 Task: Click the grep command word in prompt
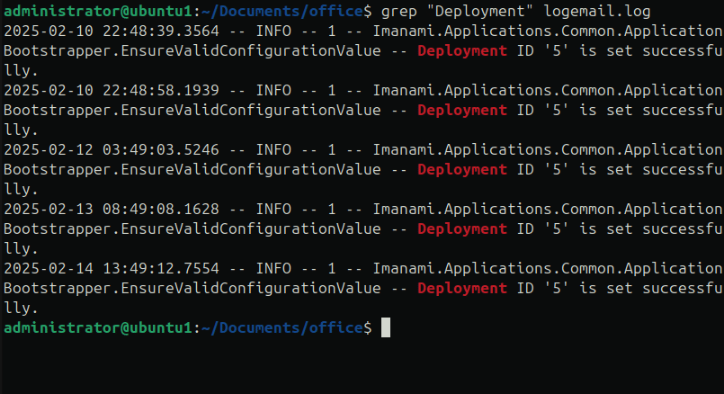pyautogui.click(x=399, y=11)
